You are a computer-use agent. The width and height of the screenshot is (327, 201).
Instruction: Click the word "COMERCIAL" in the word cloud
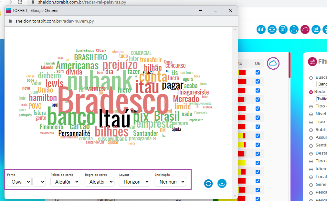click(x=141, y=53)
